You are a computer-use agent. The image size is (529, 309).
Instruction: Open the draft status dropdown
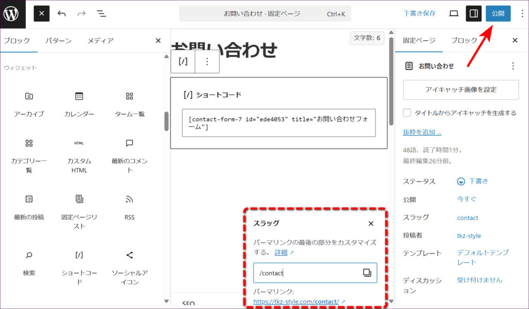coord(473,182)
